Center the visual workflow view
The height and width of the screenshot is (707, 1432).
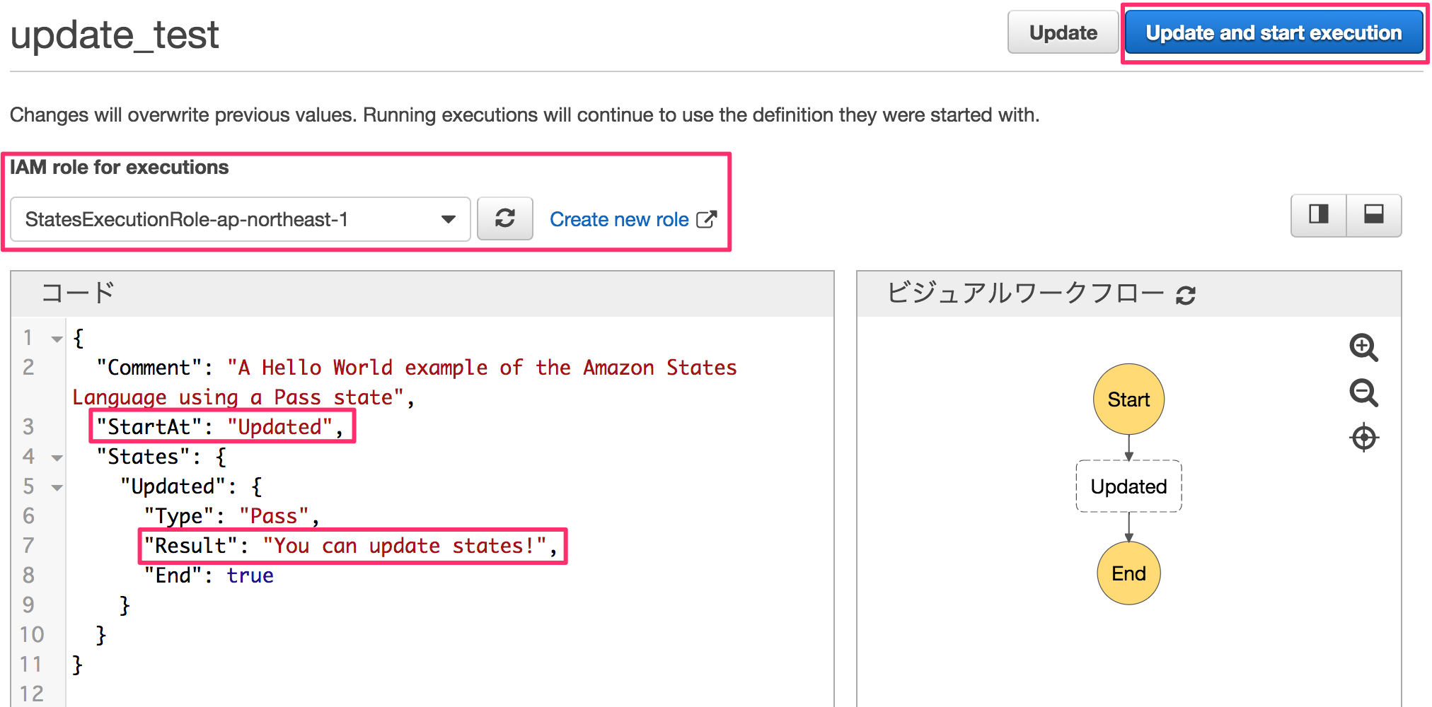tap(1364, 437)
